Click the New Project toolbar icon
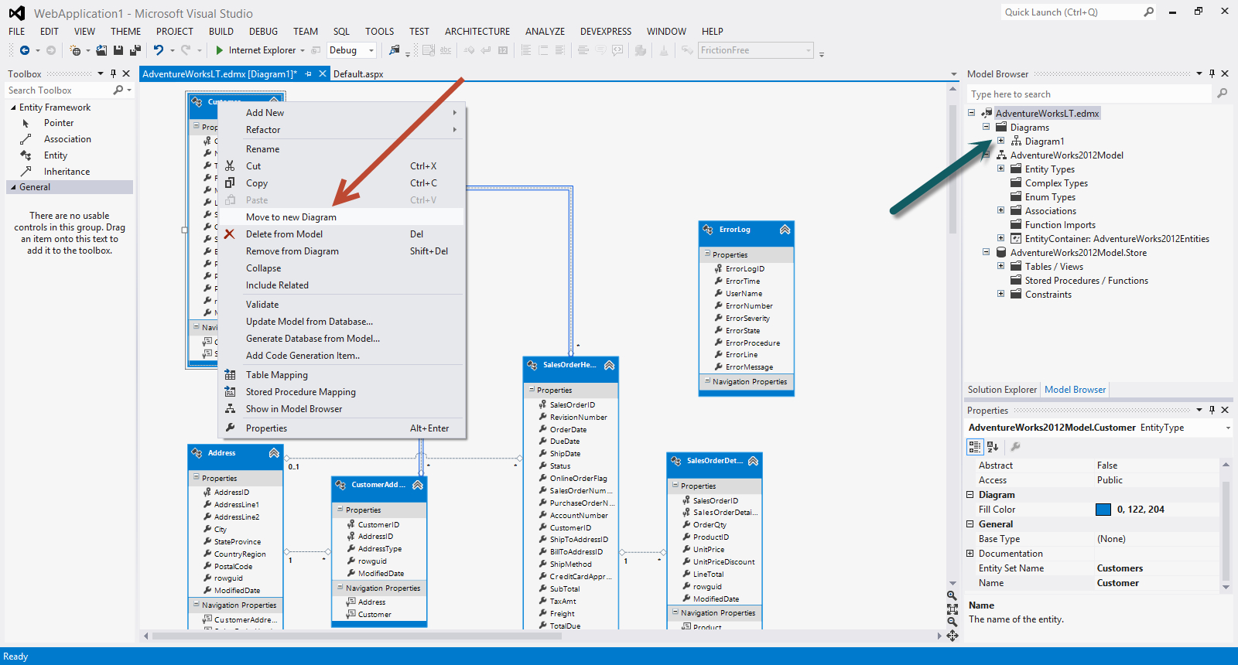This screenshot has width=1238, height=665. click(76, 50)
